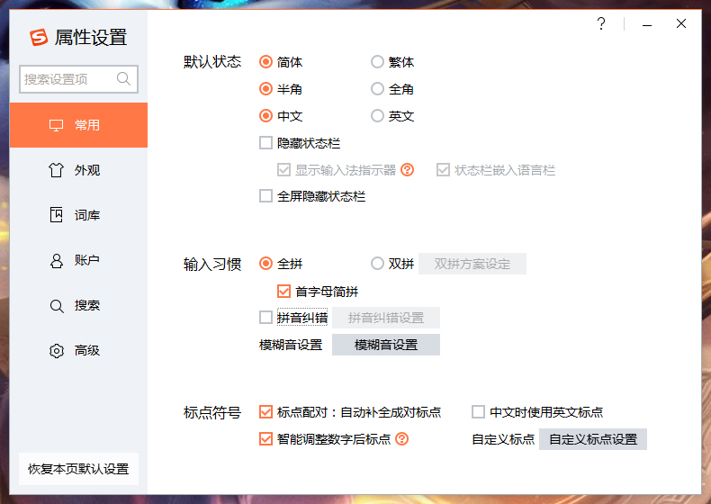
Task: Click the question mark help button in the title bar
Action: (x=601, y=24)
